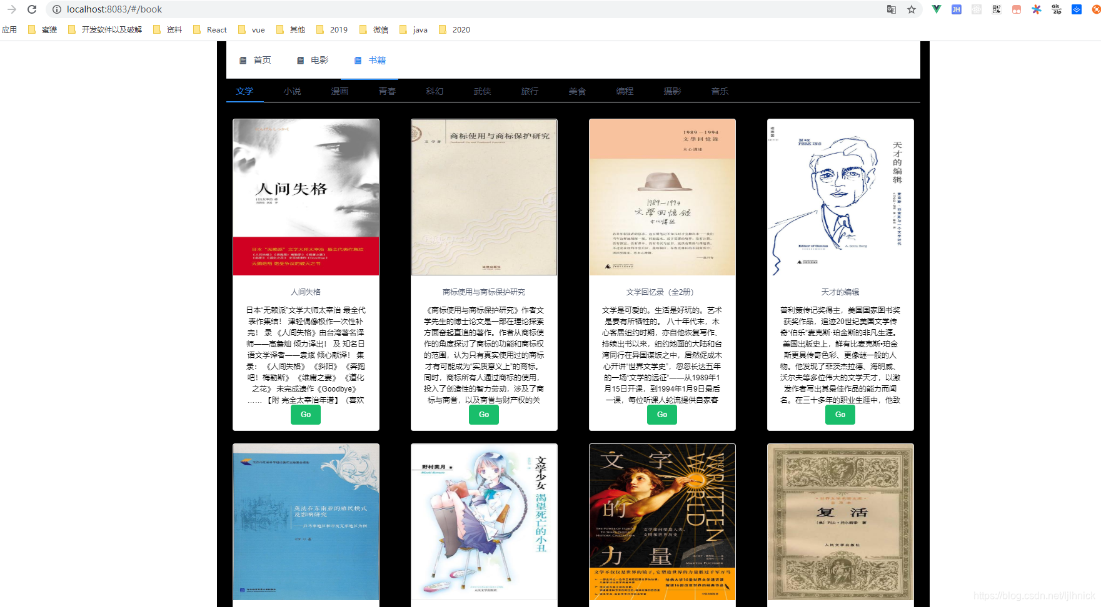Screen dimensions: 1101x607
Task: Click the 文学回忆录 book cover with hat
Action: point(662,197)
